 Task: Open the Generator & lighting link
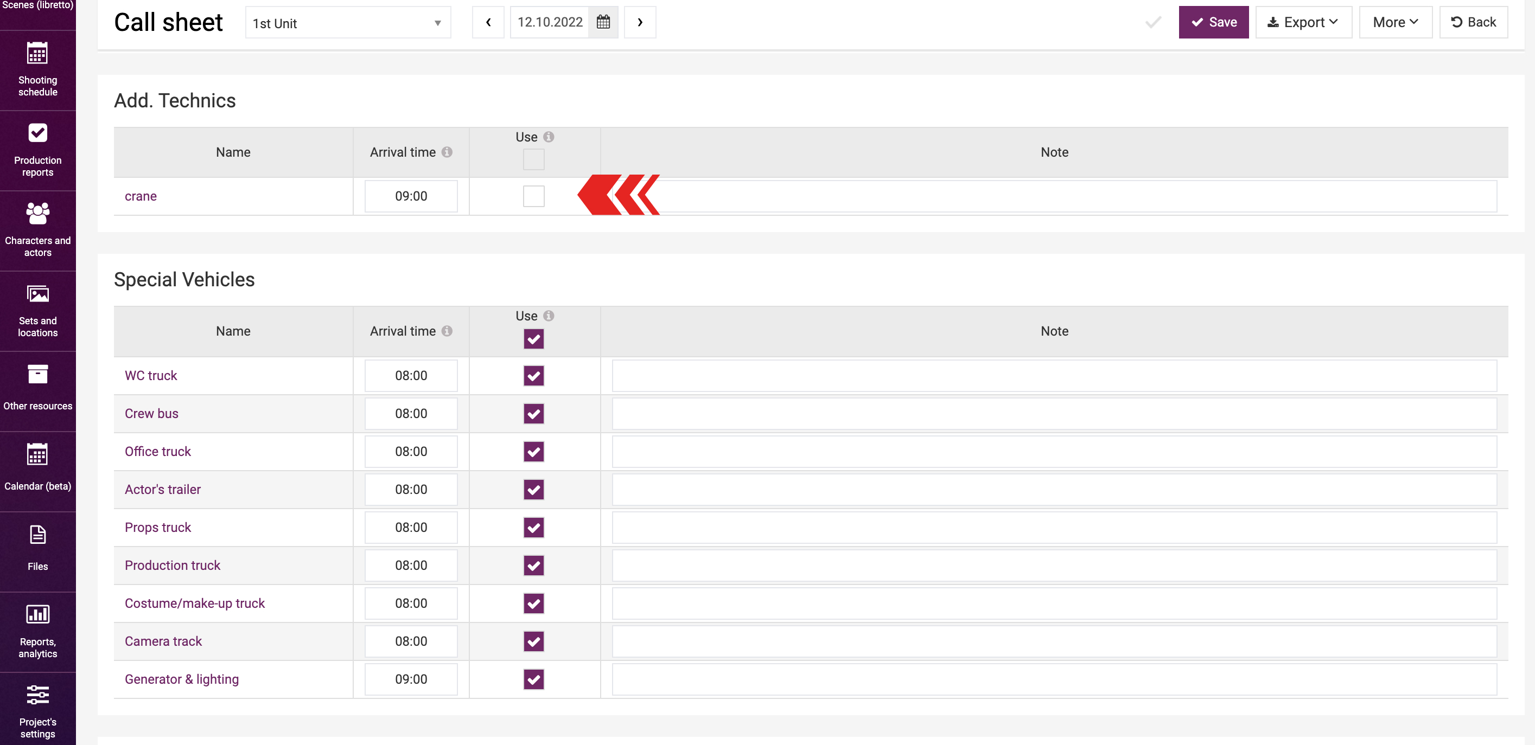182,679
